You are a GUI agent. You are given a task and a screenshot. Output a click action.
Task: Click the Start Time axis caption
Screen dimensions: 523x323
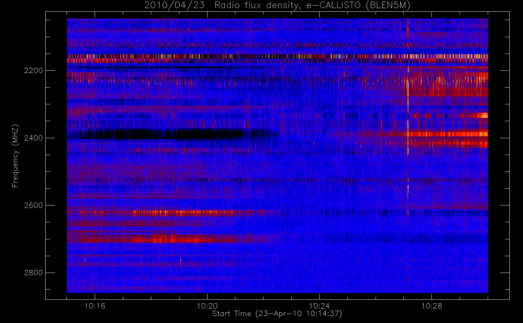pyautogui.click(x=277, y=314)
